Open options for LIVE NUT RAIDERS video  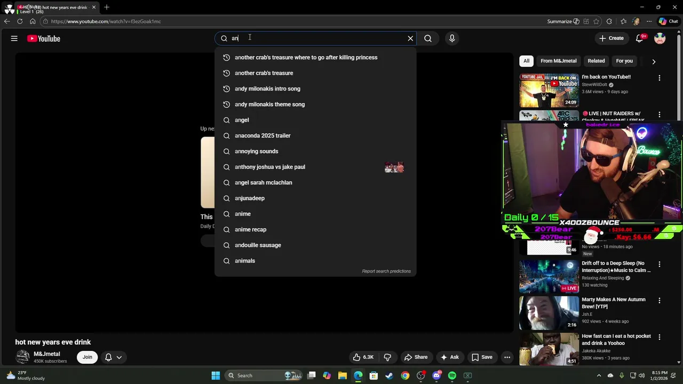[659, 115]
